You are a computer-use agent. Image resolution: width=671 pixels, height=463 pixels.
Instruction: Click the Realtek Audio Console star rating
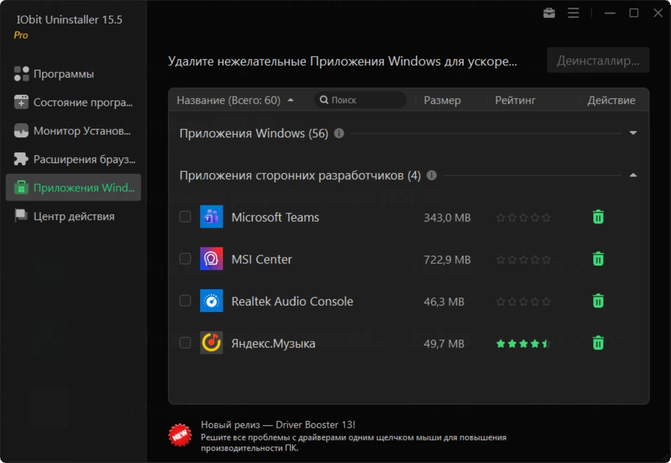[523, 301]
